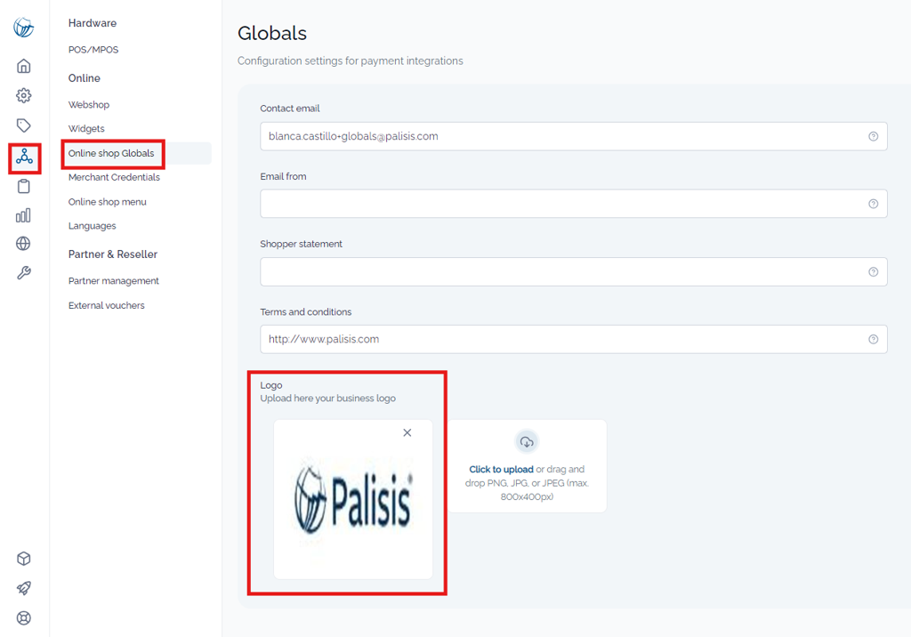This screenshot has width=911, height=637.
Task: Click the Email from input field
Action: (574, 204)
